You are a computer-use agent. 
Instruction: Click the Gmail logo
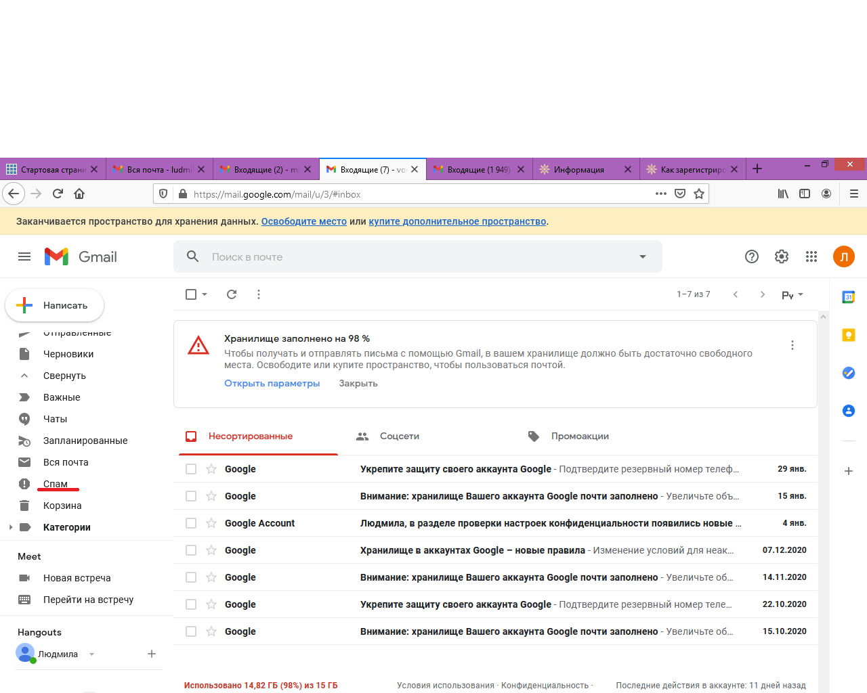tap(81, 256)
